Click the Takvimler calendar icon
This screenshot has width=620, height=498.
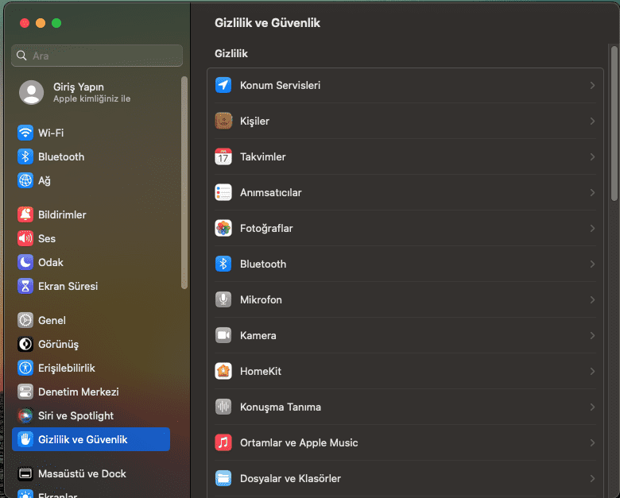223,156
